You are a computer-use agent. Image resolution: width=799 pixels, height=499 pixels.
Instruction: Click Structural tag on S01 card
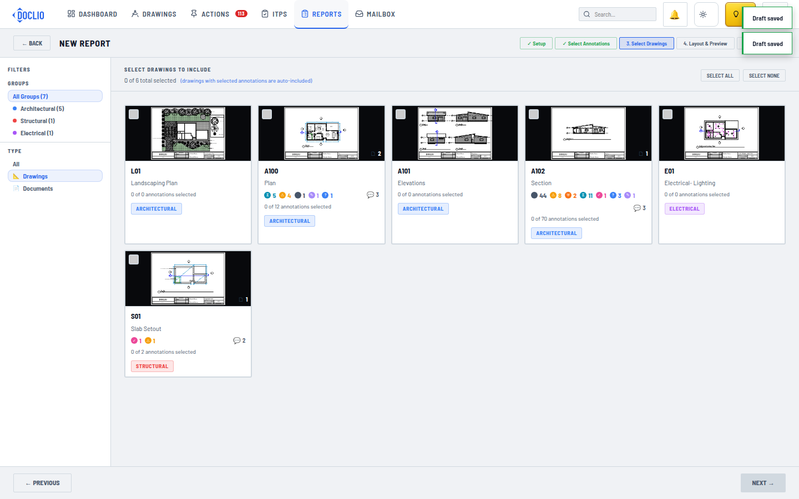click(x=152, y=366)
